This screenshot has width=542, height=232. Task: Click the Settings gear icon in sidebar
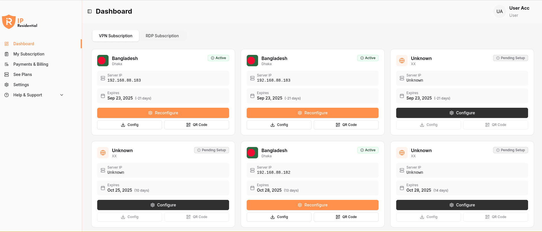pos(7,85)
